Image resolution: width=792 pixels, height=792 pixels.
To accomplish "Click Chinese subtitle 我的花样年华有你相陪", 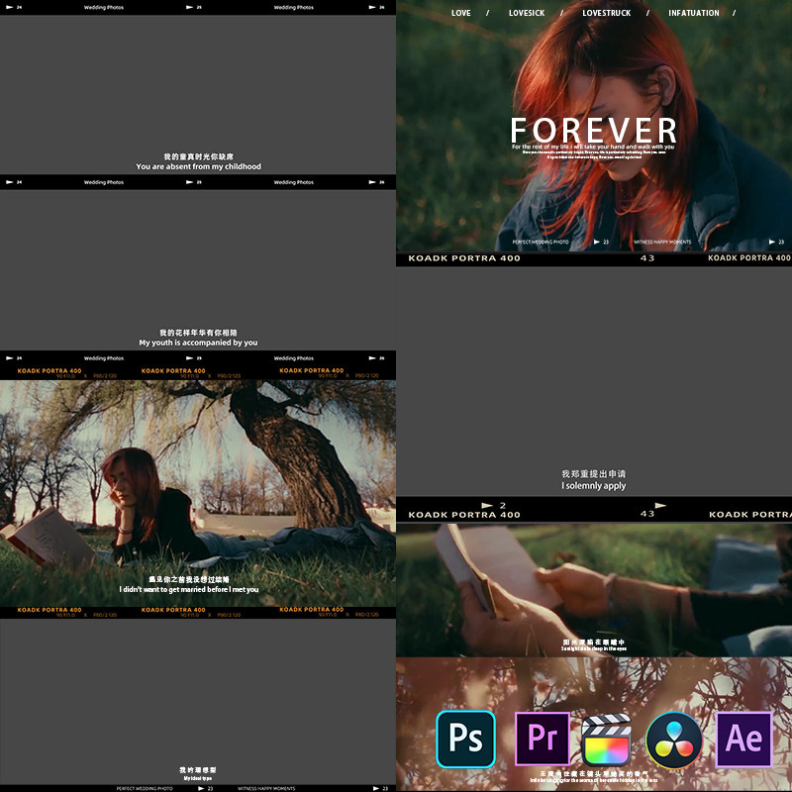I will (198, 333).
